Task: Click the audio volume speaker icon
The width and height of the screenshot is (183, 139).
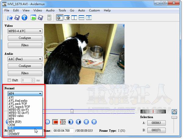Action: point(174,112)
